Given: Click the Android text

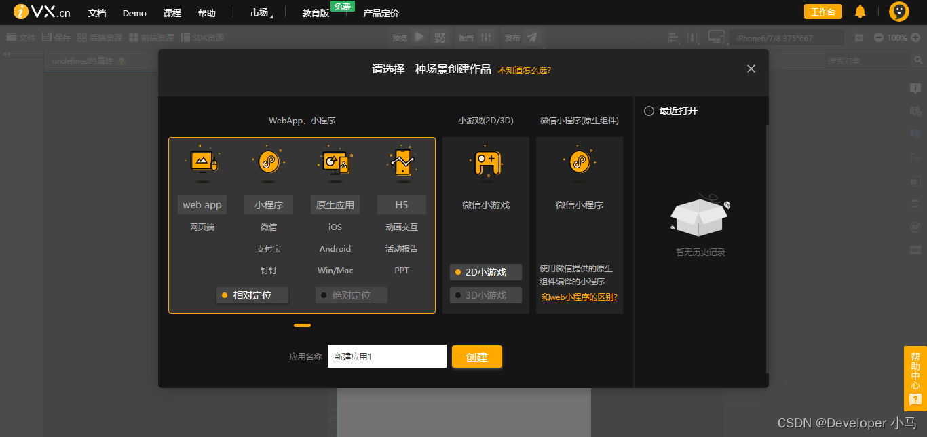Looking at the screenshot, I should [x=335, y=249].
